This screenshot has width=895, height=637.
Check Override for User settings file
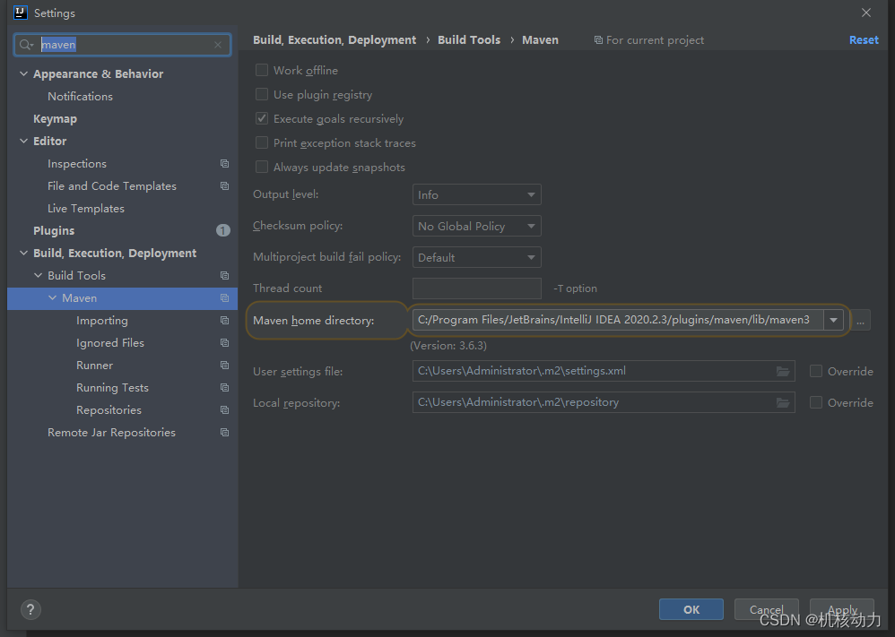click(x=816, y=371)
